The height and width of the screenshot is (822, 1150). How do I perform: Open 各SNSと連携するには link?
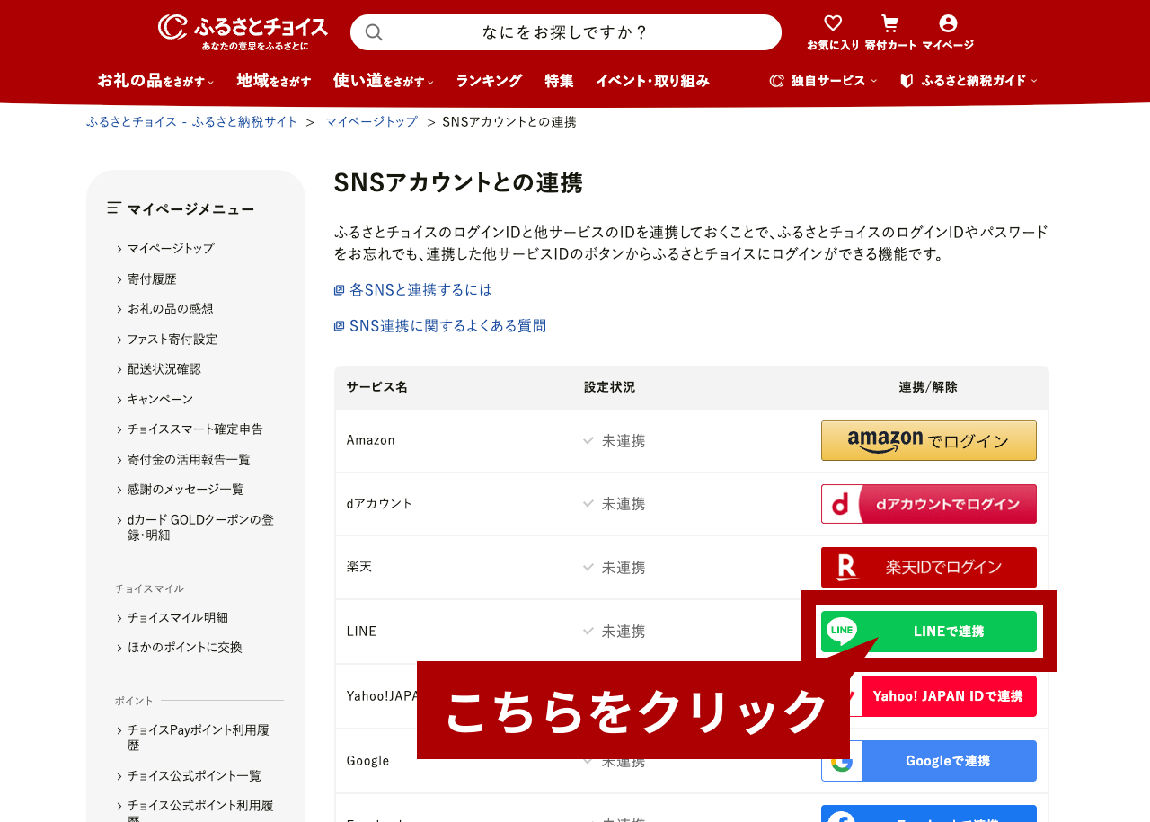click(x=413, y=290)
